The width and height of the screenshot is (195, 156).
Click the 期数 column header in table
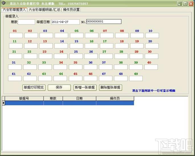(x=53, y=98)
